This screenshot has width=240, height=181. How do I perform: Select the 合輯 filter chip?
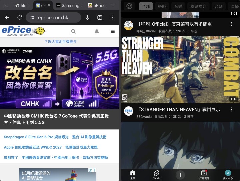pos(219,6)
